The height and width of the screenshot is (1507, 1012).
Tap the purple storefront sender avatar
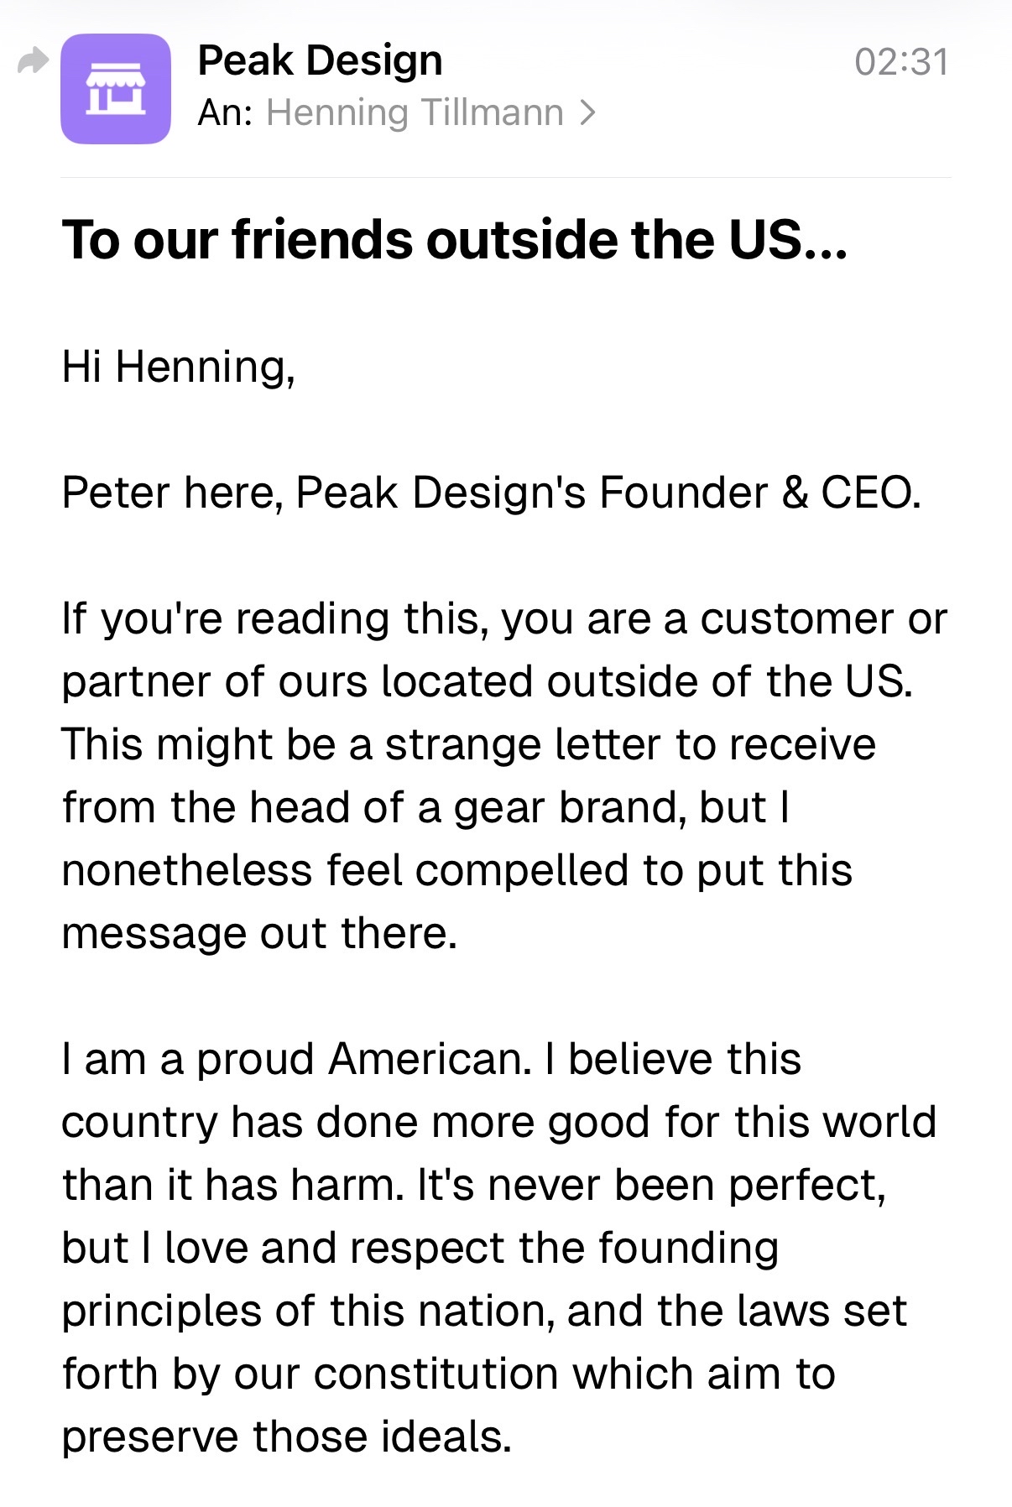pyautogui.click(x=116, y=89)
